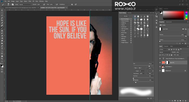
Task: Select the Brush tool in toolbar
Action: coord(2,28)
